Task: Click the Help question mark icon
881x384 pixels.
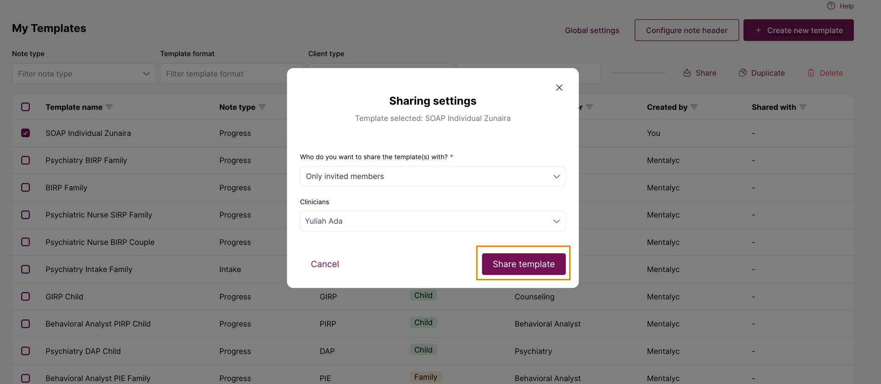Action: 831,6
